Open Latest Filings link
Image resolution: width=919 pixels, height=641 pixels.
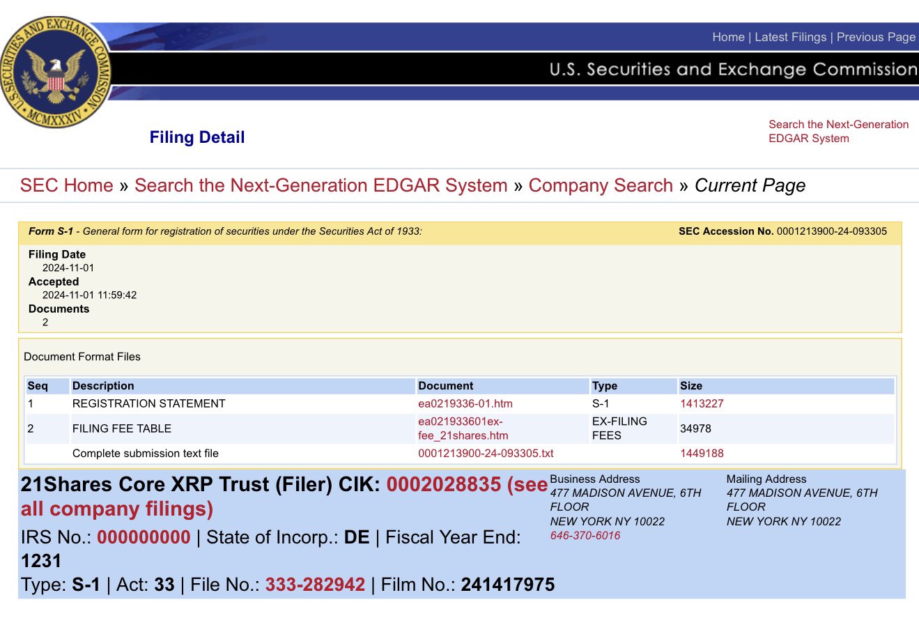pos(790,38)
